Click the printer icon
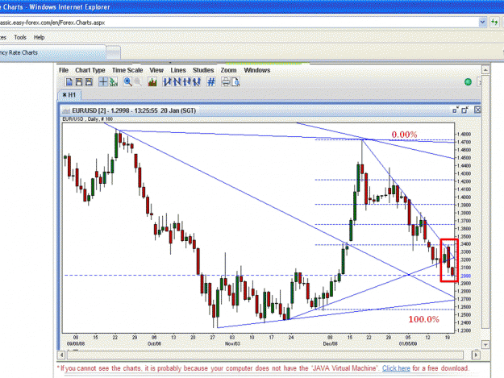Screen dimensions: 504x378 click(226, 82)
